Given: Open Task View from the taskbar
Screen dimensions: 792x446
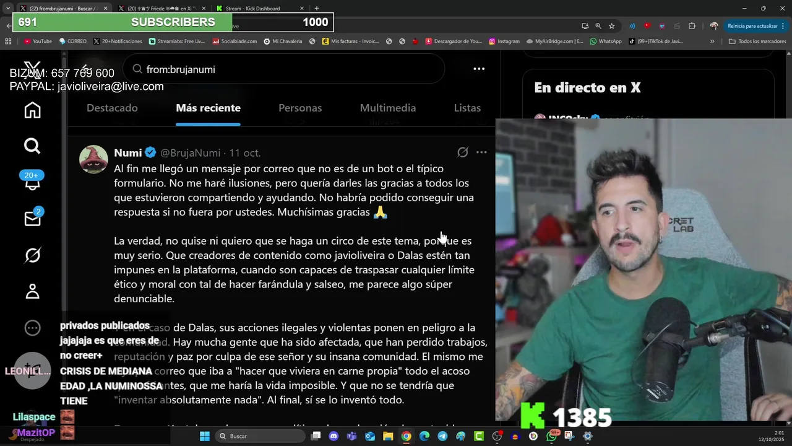Looking at the screenshot, I should point(316,436).
